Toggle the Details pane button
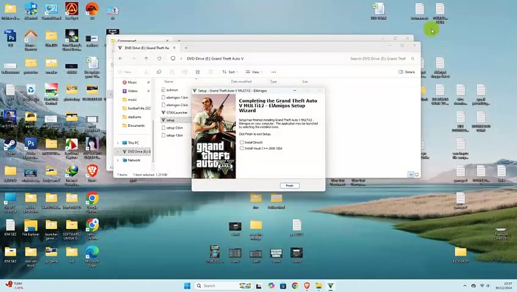 click(x=407, y=72)
